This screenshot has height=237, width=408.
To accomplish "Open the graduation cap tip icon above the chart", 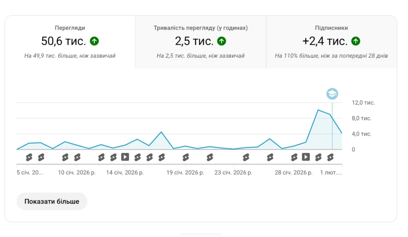I will pos(332,94).
